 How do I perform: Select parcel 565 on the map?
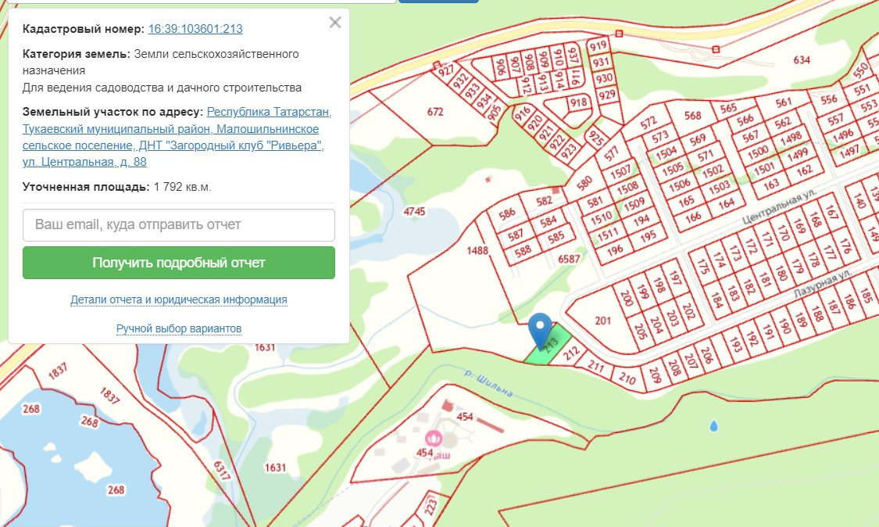[x=728, y=109]
